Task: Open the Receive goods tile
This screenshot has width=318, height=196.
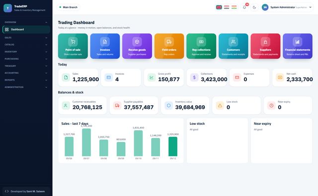Action: [x=137, y=46]
